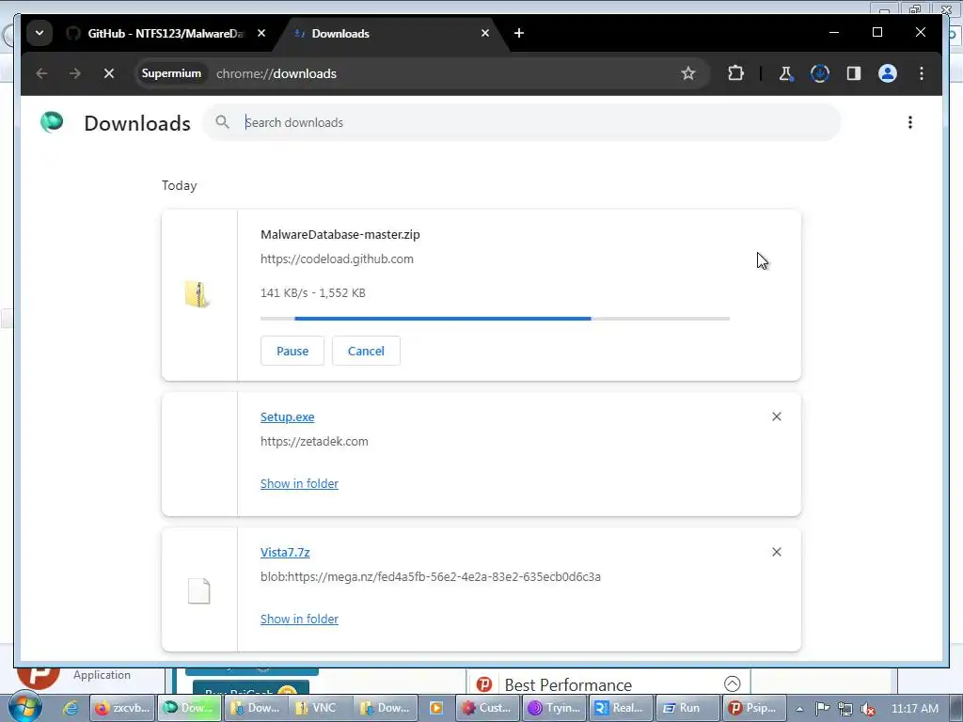
Task: Open the Vista7.z file link
Action: (285, 553)
